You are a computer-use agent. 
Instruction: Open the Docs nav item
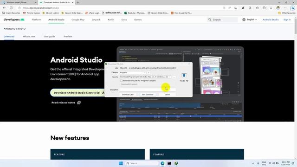click(124, 19)
